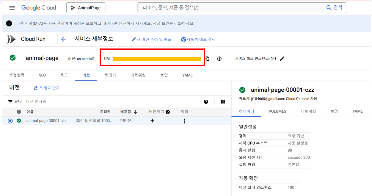This screenshot has height=196, width=372.
Task: Click 새 버전 수정 및 배포
Action: point(151,39)
